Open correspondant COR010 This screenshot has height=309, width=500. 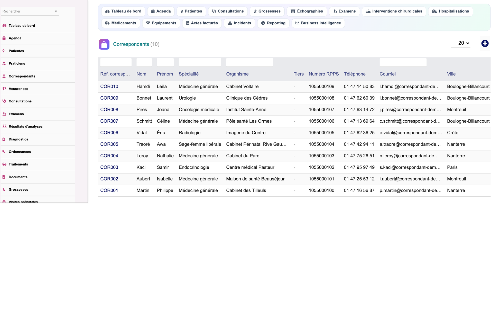[109, 86]
